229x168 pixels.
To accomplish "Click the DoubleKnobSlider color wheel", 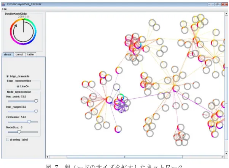I will tap(23, 31).
